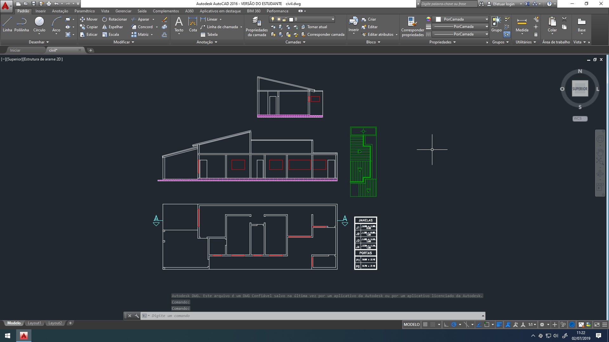Image resolution: width=609 pixels, height=342 pixels.
Task: Toggle MODELO space button in status bar
Action: pyautogui.click(x=412, y=325)
